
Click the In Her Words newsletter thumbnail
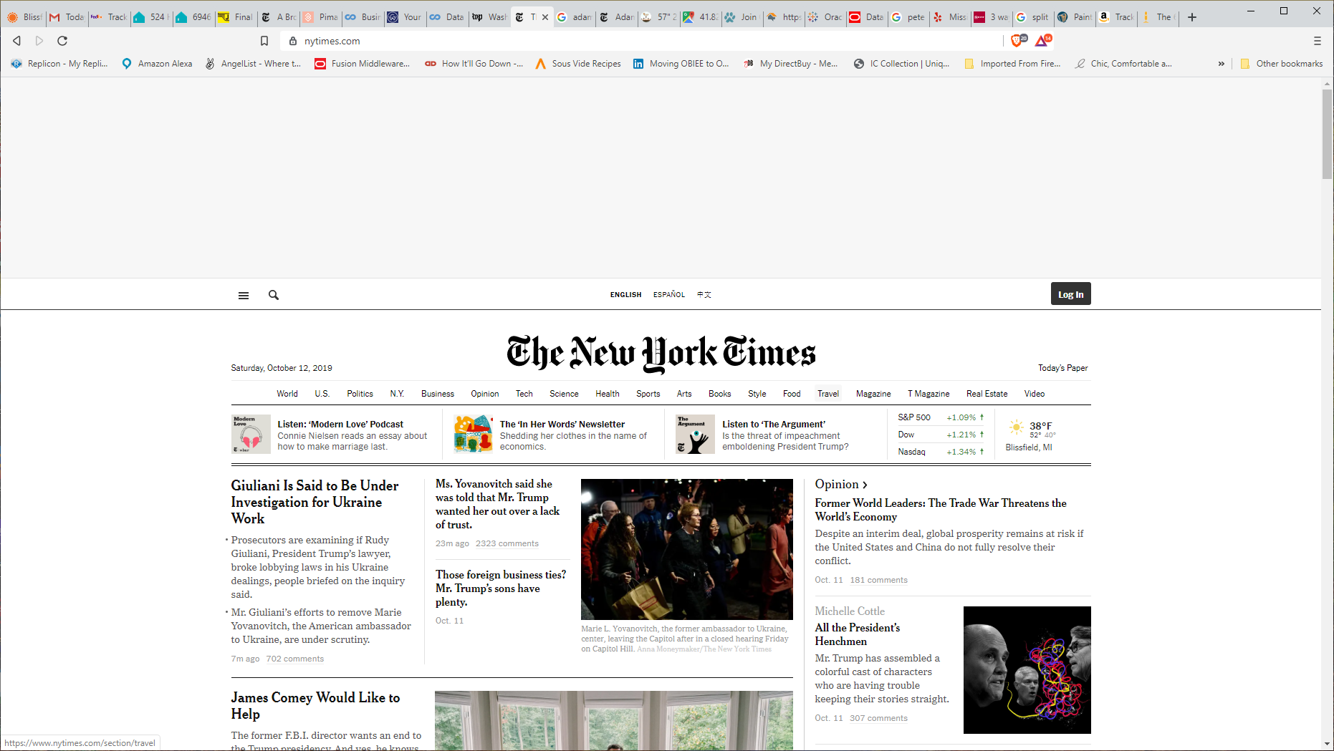tap(474, 434)
